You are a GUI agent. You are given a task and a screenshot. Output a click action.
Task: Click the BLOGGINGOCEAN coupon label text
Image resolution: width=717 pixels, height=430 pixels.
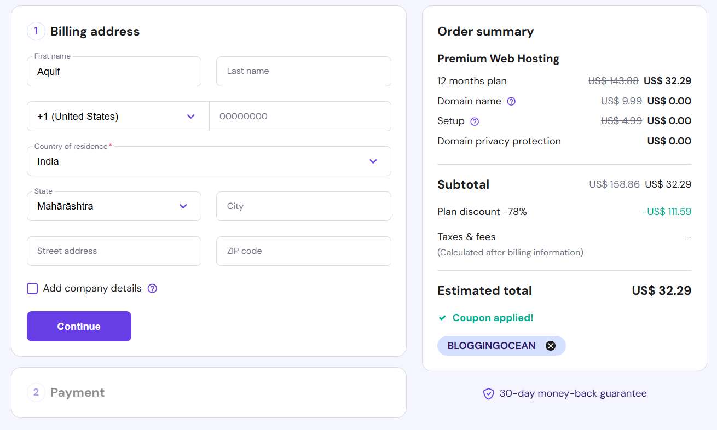[492, 346]
